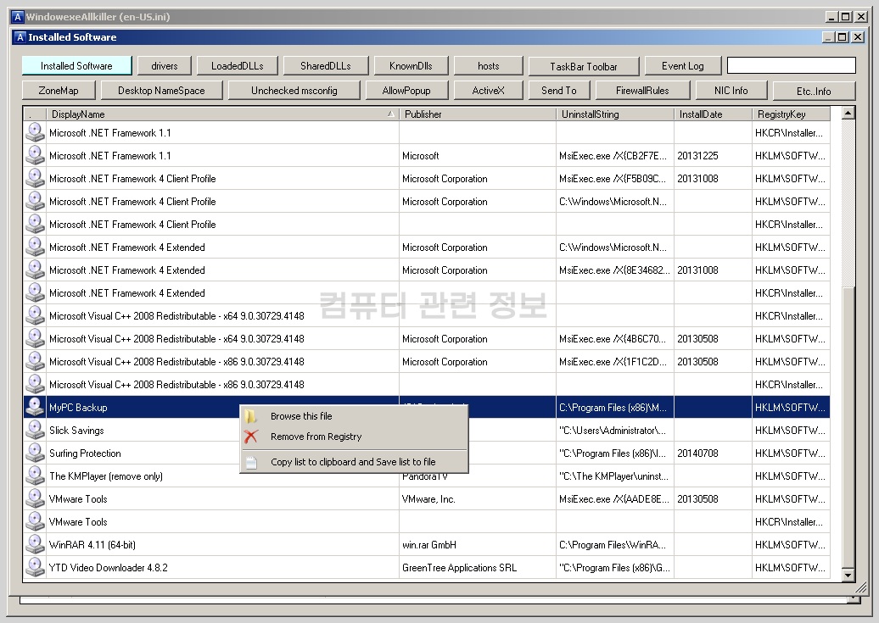Choose Remove from Registry in context menu

(x=355, y=437)
